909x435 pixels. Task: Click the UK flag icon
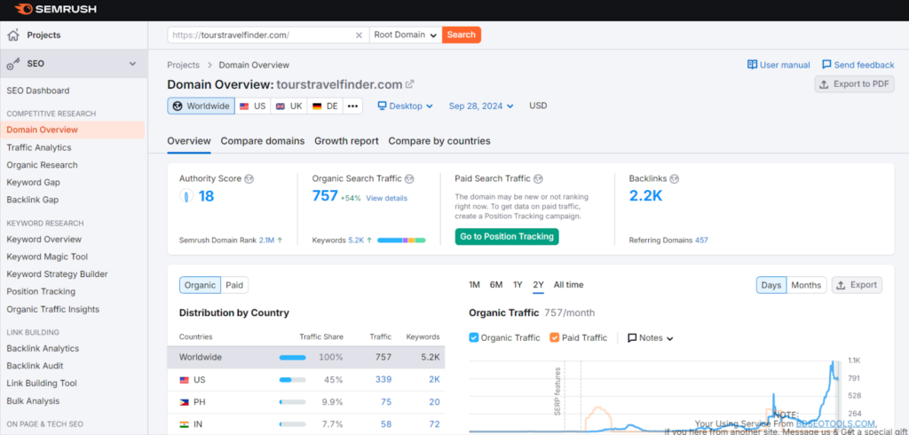(281, 107)
